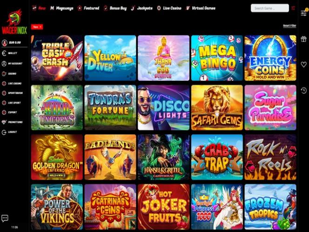Open the Wallet euro icon
The width and height of the screenshot is (309, 232).
[x=4, y=53]
